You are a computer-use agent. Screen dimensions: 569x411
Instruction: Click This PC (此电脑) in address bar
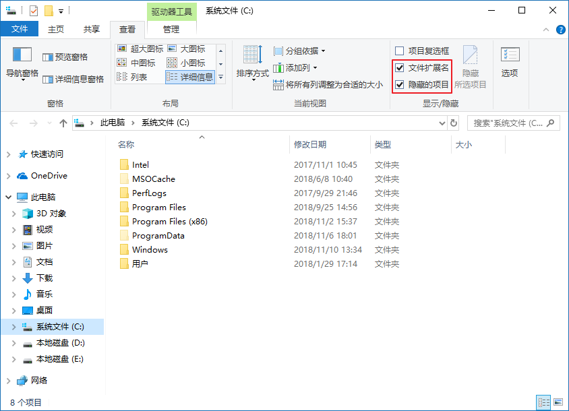tap(113, 123)
